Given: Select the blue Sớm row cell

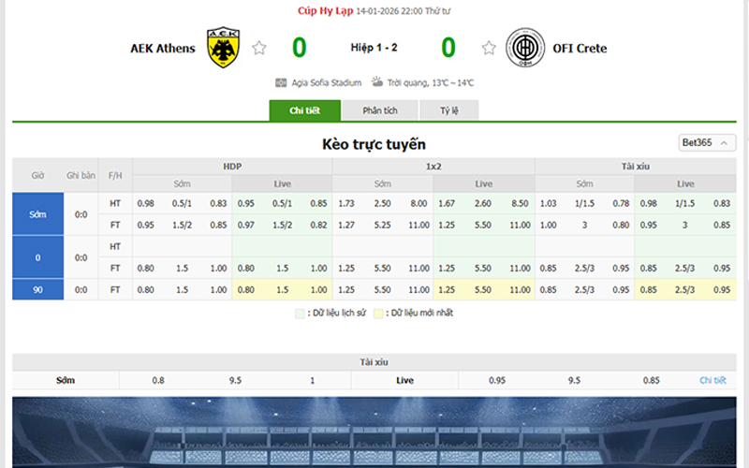Looking at the screenshot, I should point(37,214).
